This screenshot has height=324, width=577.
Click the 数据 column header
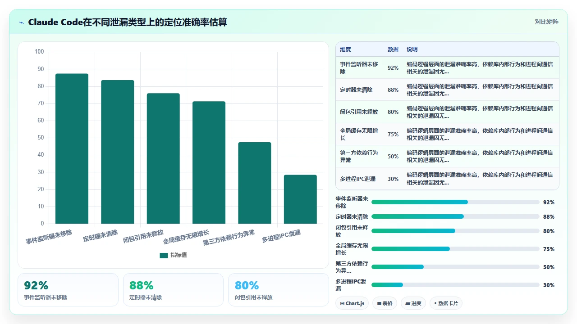(x=393, y=49)
